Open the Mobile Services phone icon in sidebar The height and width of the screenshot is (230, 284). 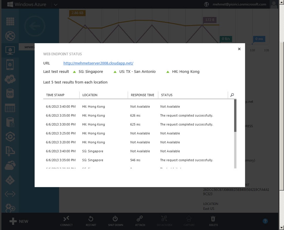click(10, 65)
